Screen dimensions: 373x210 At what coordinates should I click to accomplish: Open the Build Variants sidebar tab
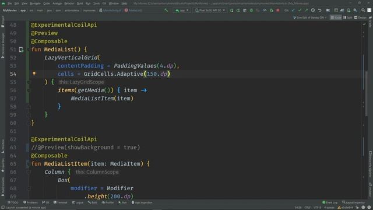point(2,187)
